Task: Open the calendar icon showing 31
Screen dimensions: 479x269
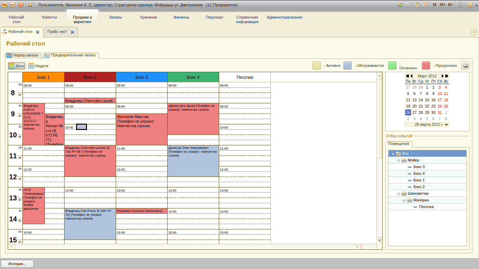Action: 425,5
